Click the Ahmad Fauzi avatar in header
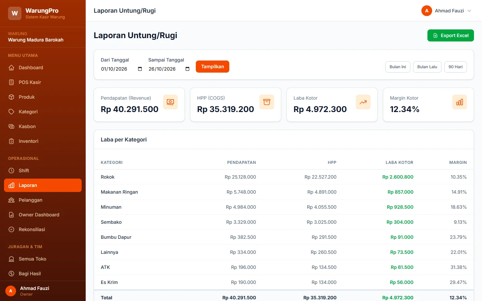 [427, 11]
